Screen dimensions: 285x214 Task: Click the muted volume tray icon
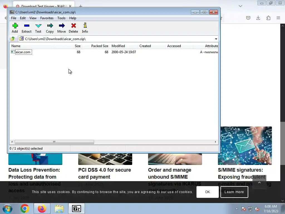257,209
